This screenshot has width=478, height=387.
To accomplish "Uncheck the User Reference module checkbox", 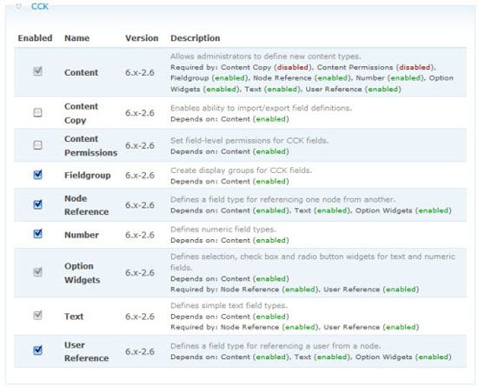I will click(x=37, y=350).
